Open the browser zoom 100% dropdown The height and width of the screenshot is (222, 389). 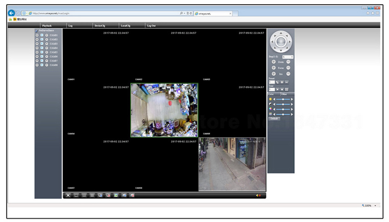point(375,205)
